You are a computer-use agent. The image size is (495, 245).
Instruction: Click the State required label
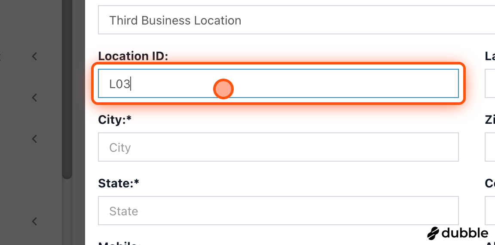[119, 183]
